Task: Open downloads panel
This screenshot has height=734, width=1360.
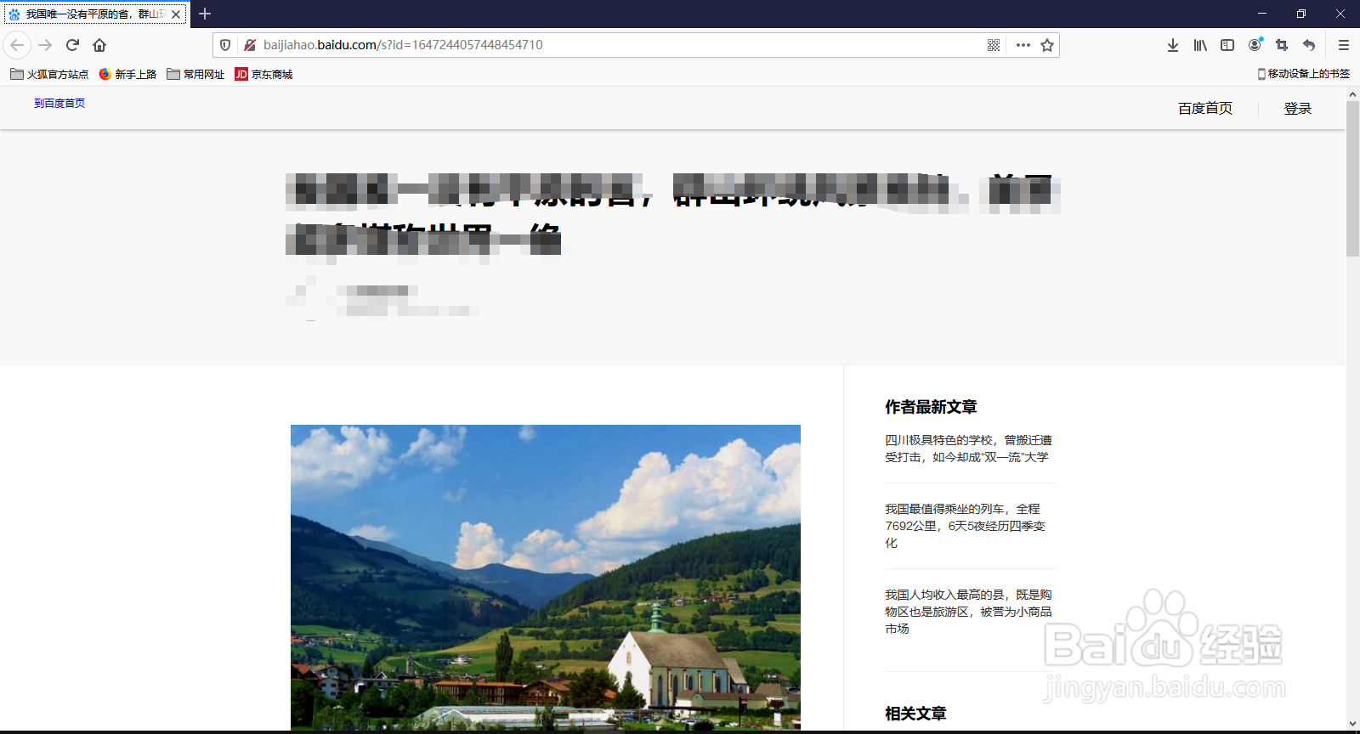Action: [x=1173, y=45]
